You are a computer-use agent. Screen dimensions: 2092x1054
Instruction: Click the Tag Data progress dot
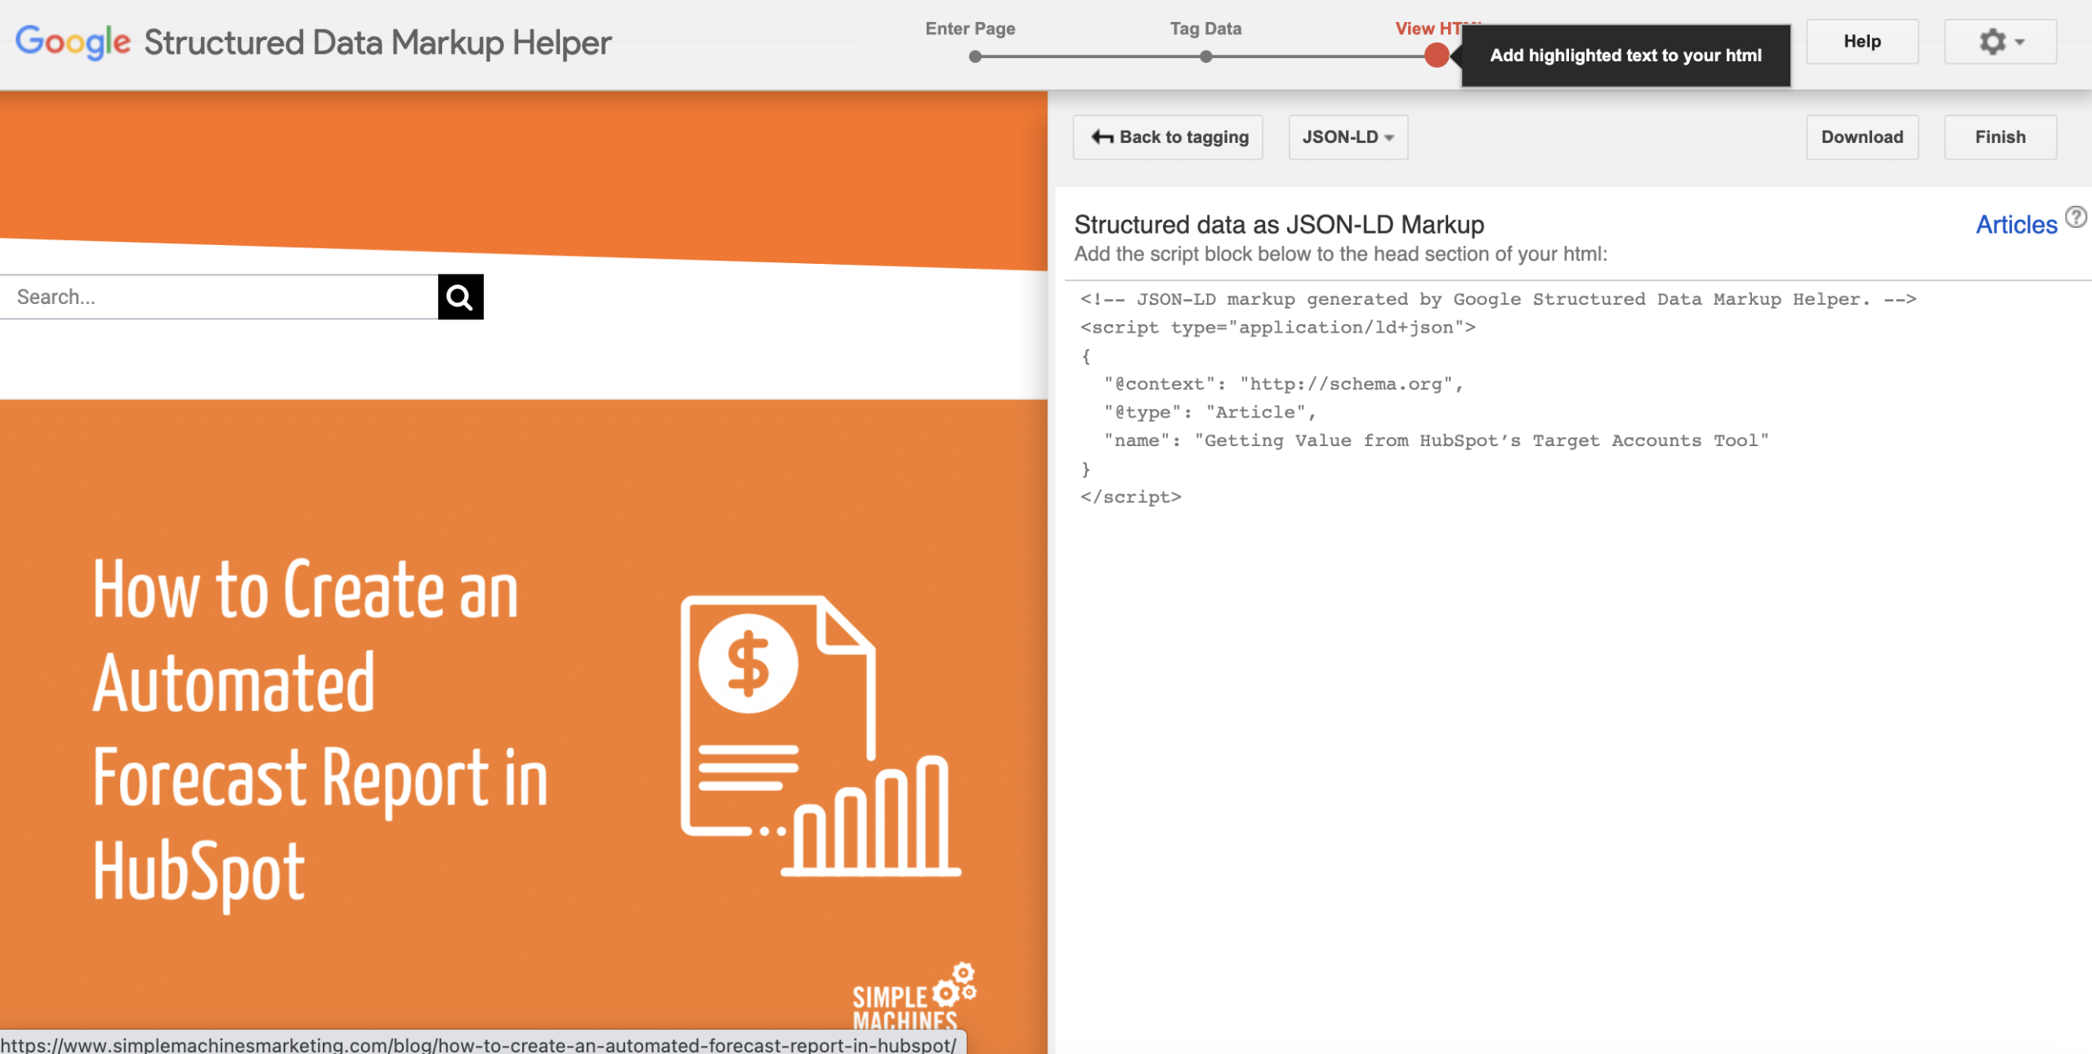pos(1206,57)
